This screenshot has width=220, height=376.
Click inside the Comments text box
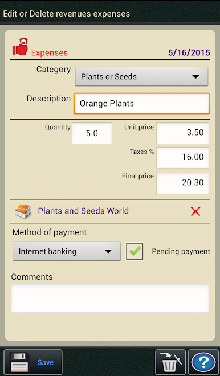tap(110, 298)
